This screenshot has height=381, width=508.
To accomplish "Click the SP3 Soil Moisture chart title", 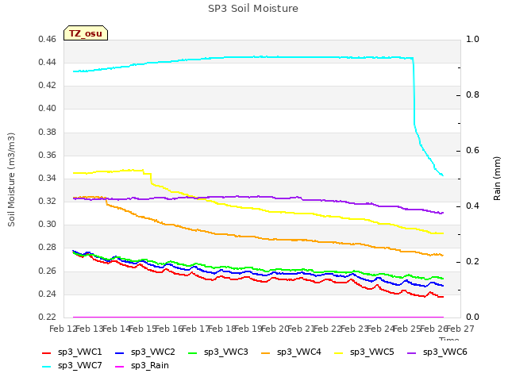I will pos(253,9).
